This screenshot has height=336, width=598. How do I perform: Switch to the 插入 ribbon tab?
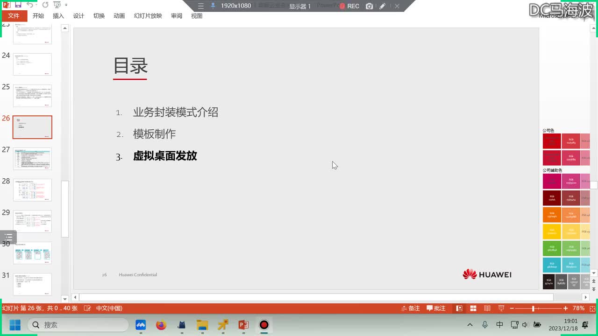(x=58, y=16)
